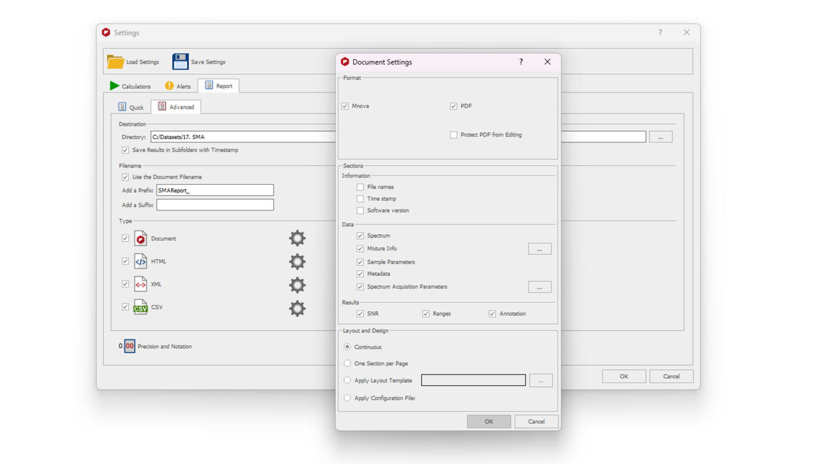This screenshot has width=825, height=464.
Task: Click the green Calculations arrow icon
Action: coord(114,86)
